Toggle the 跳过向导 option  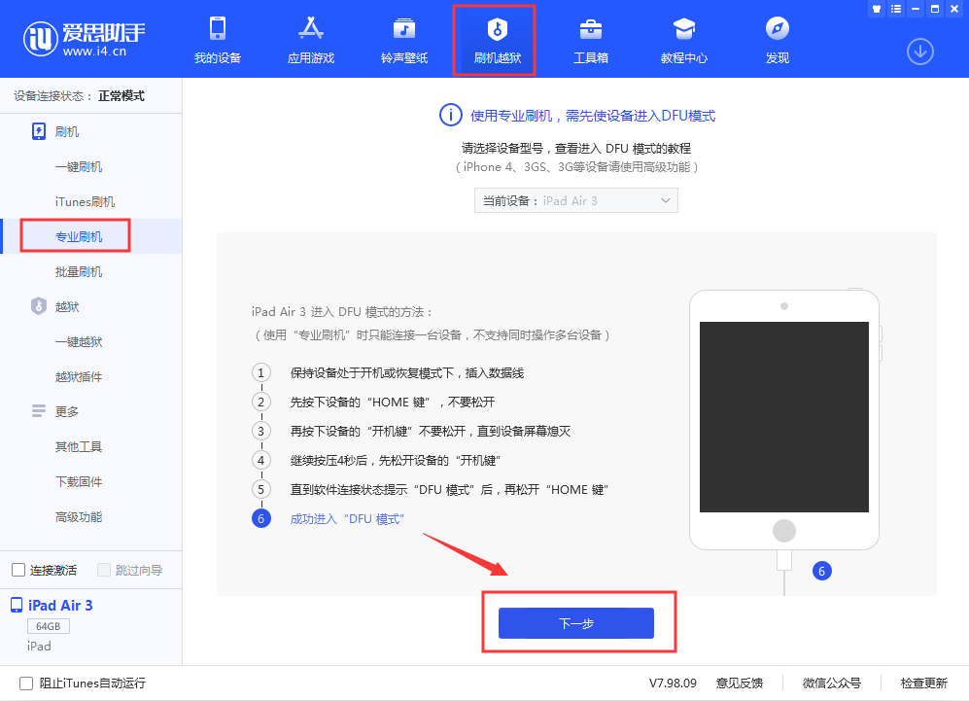point(104,570)
